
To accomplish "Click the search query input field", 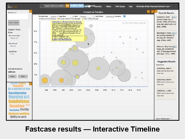I will 54,6.
